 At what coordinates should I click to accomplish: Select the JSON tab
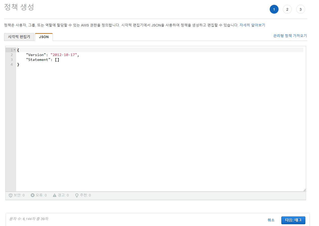point(44,37)
